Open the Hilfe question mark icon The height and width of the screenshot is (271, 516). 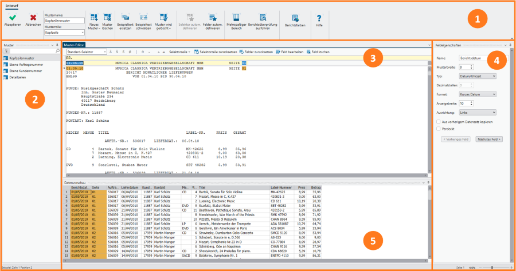(319, 18)
